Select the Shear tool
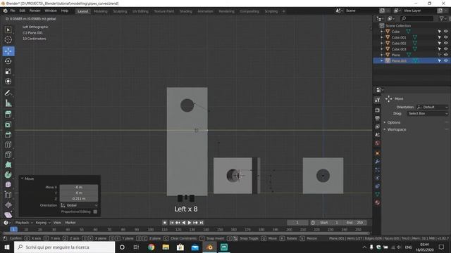The width and height of the screenshot is (451, 253). coord(8,214)
